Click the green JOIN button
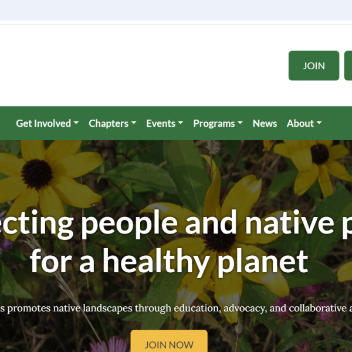352x352 pixels. pos(314,66)
